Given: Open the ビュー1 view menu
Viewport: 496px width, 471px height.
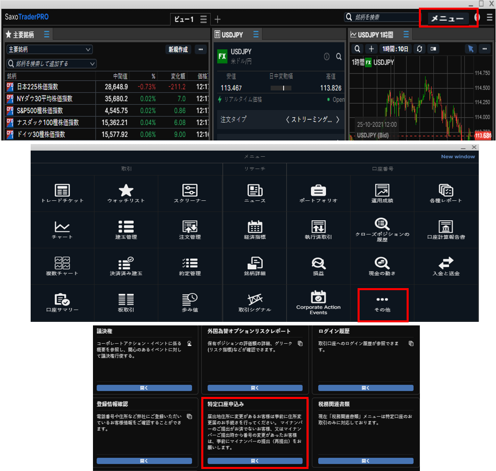Looking at the screenshot, I should (203, 19).
